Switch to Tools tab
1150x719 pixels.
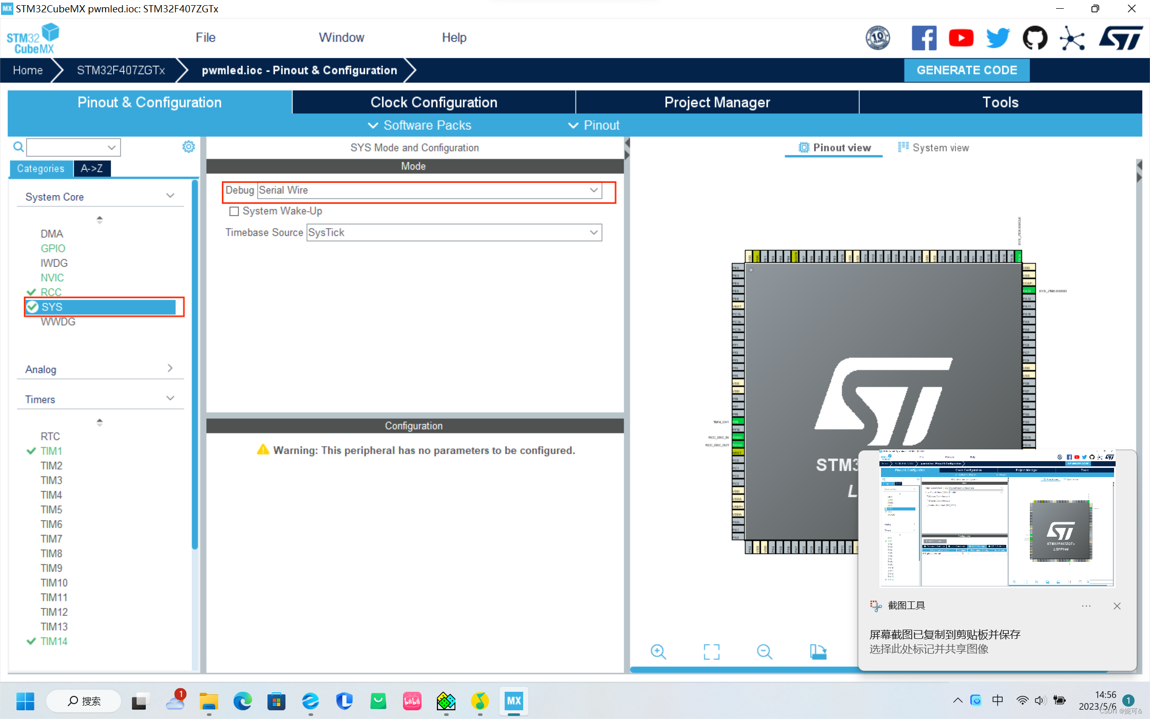pyautogui.click(x=1001, y=102)
